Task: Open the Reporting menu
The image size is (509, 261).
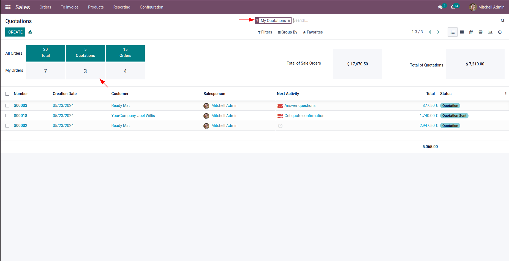Action: coord(122,7)
